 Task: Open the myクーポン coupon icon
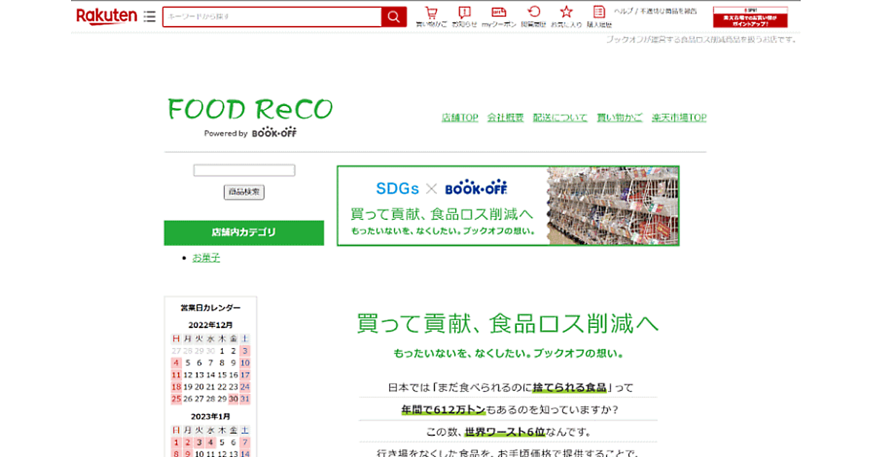pos(499,13)
